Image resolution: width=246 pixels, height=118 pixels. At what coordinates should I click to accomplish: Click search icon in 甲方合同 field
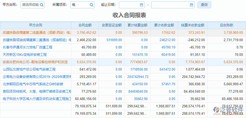(42, 5)
